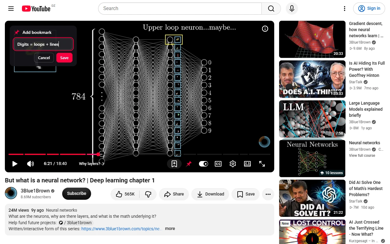Open 'Large Language Models explained briefly' thumbnail
Image resolution: width=390 pixels, height=244 pixels.
(312, 119)
